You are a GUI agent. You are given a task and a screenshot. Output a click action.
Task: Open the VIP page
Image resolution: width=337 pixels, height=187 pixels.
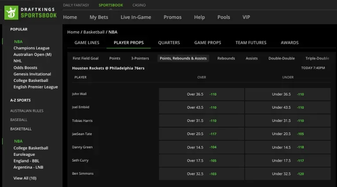(246, 17)
